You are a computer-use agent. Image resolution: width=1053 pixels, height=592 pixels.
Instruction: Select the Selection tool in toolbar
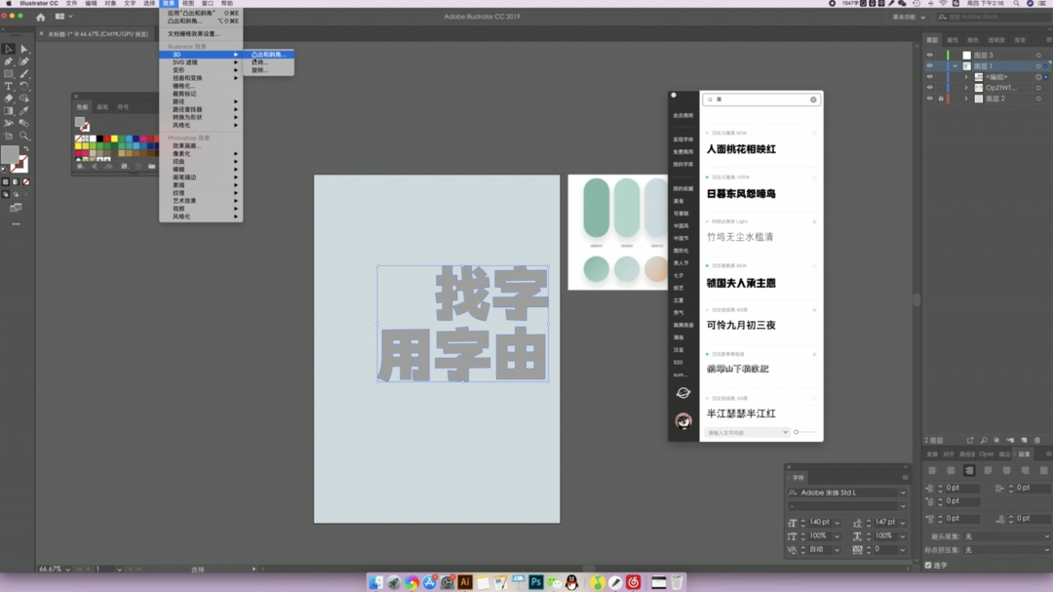[x=8, y=49]
